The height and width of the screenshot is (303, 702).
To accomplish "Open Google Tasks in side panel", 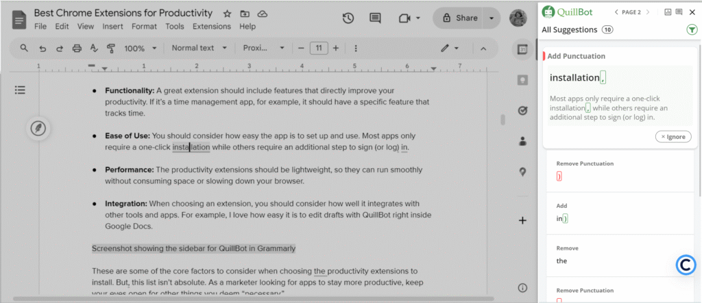I will [522, 111].
